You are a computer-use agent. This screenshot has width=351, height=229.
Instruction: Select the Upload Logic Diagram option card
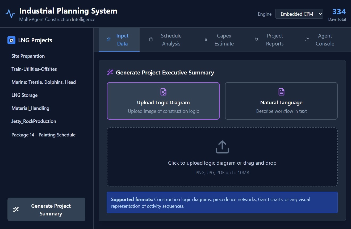coord(163,101)
